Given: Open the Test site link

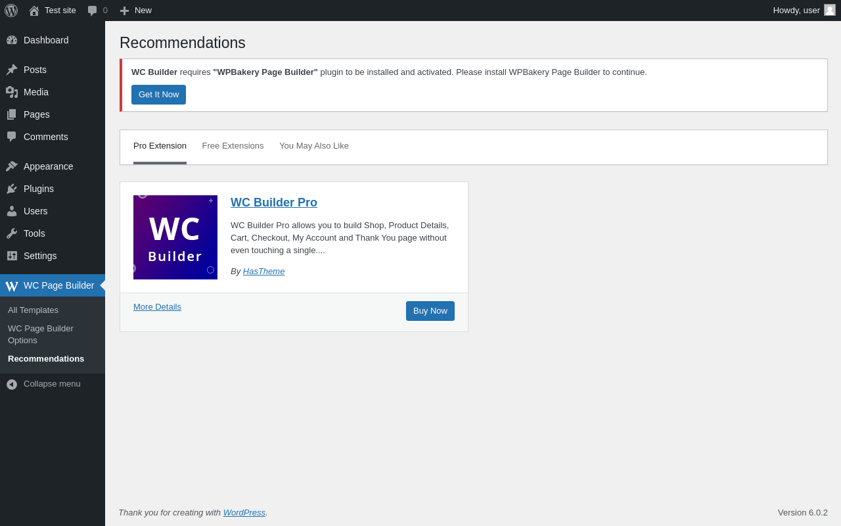Looking at the screenshot, I should (x=60, y=11).
